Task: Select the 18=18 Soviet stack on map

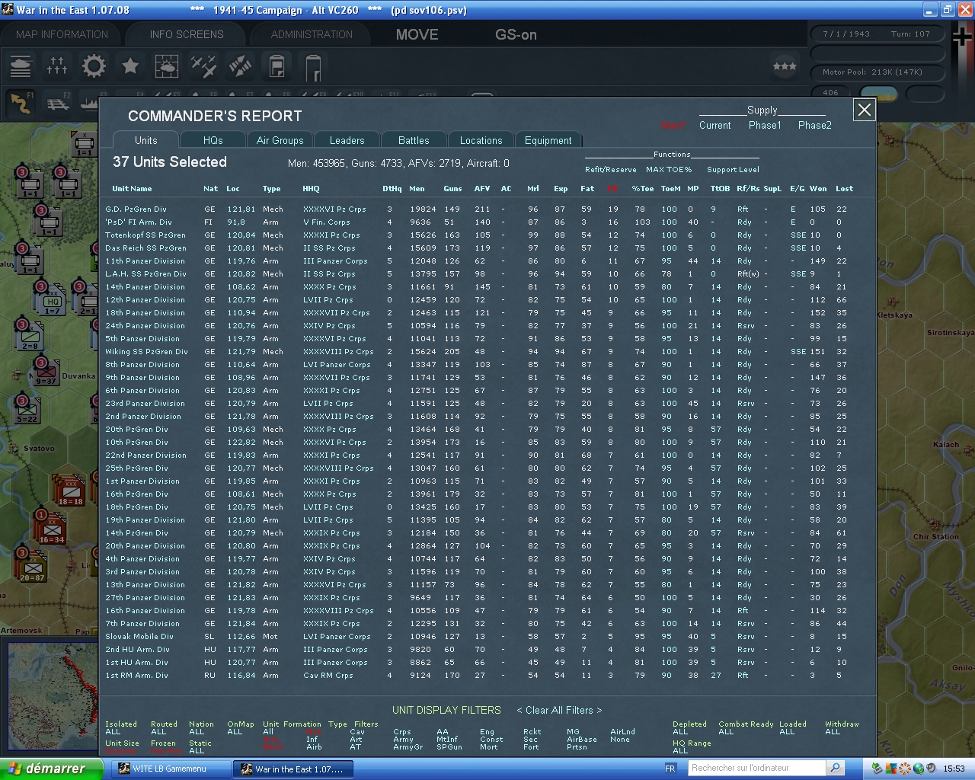Action: pos(70,491)
